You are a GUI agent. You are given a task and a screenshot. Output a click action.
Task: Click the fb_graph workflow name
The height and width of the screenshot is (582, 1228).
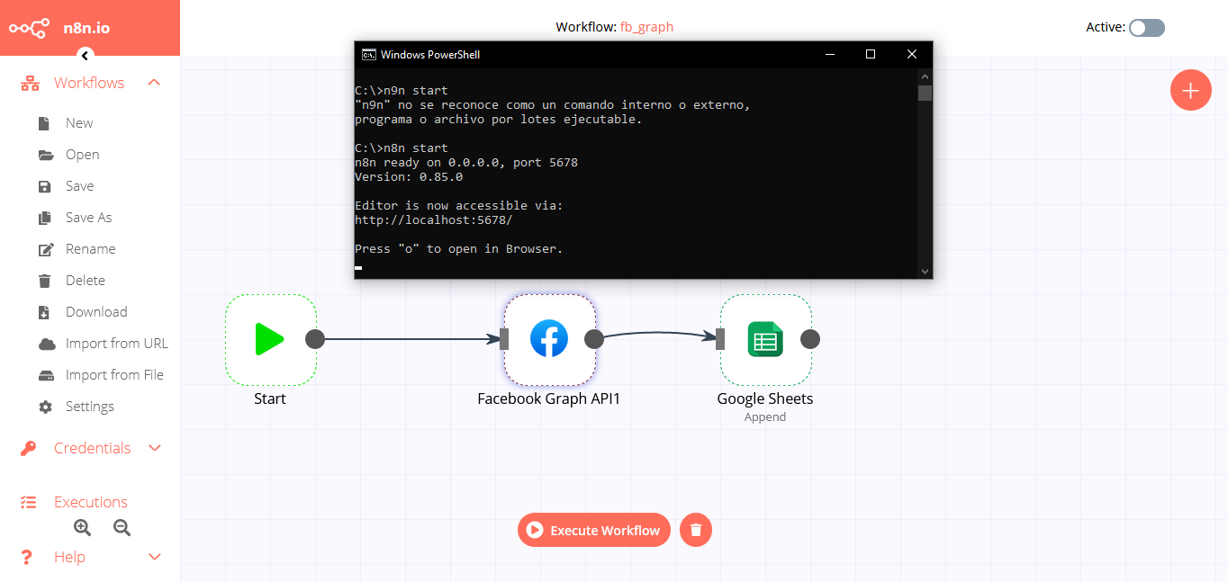(646, 27)
